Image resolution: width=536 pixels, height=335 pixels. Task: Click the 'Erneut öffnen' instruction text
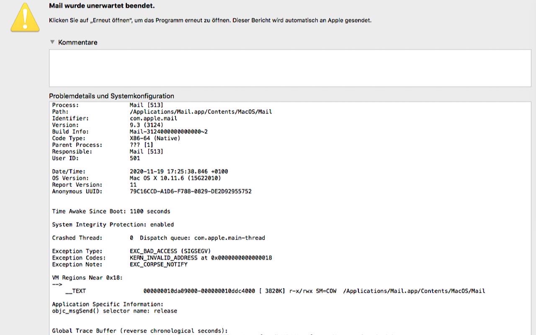[x=210, y=20]
